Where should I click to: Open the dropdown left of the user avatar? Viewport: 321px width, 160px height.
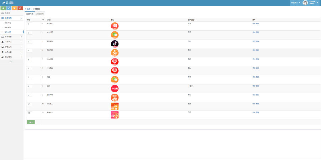click(295, 2)
